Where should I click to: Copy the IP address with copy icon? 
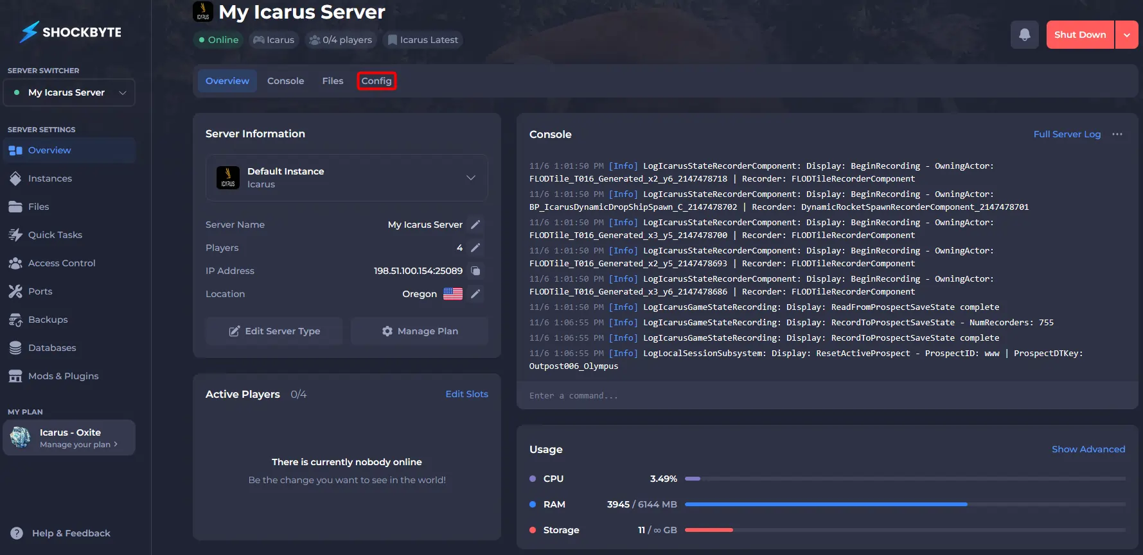(475, 271)
